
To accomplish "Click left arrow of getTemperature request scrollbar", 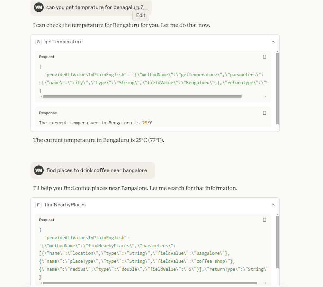I will 41,97.
